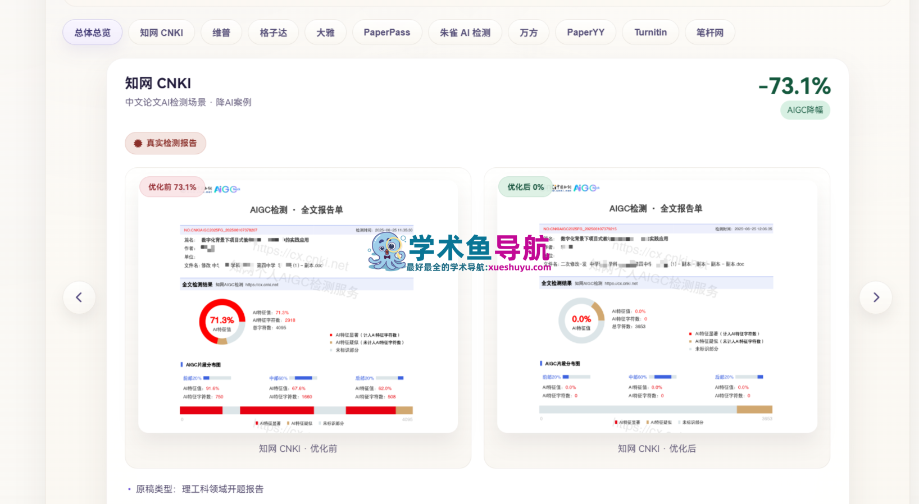Open the 朱雀 AI 检测 tab

pos(465,33)
